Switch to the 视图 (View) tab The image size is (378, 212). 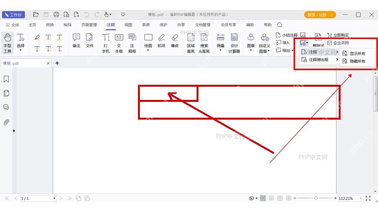point(128,25)
